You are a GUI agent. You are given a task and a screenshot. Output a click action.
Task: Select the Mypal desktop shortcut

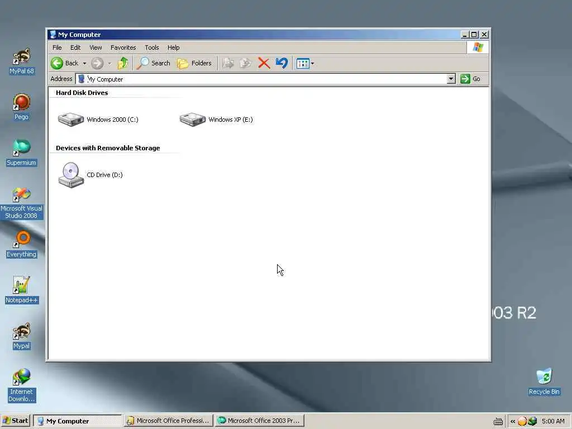[x=22, y=336]
